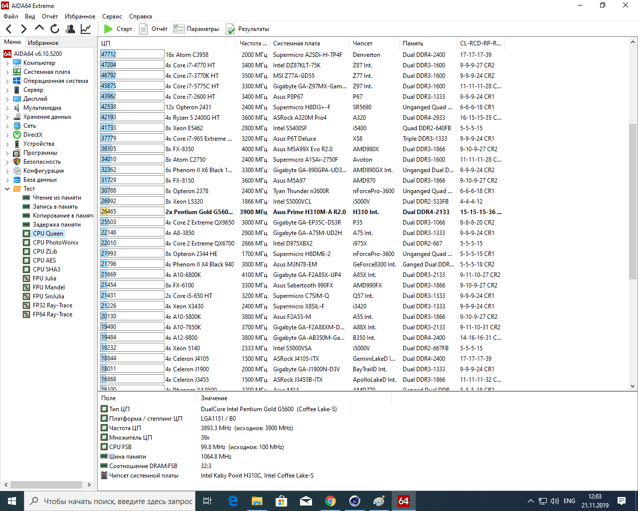This screenshot has width=638, height=511.
Task: Open the Отчёт menu in menu bar
Action: (x=50, y=16)
